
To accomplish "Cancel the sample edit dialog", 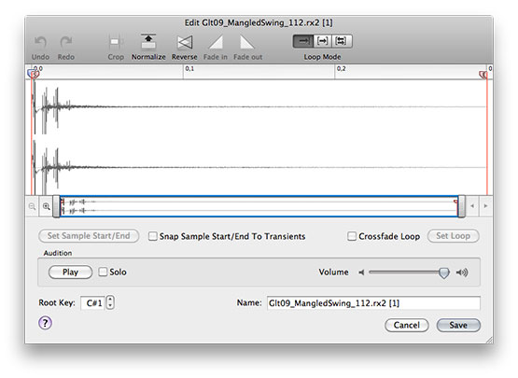I will (x=407, y=325).
